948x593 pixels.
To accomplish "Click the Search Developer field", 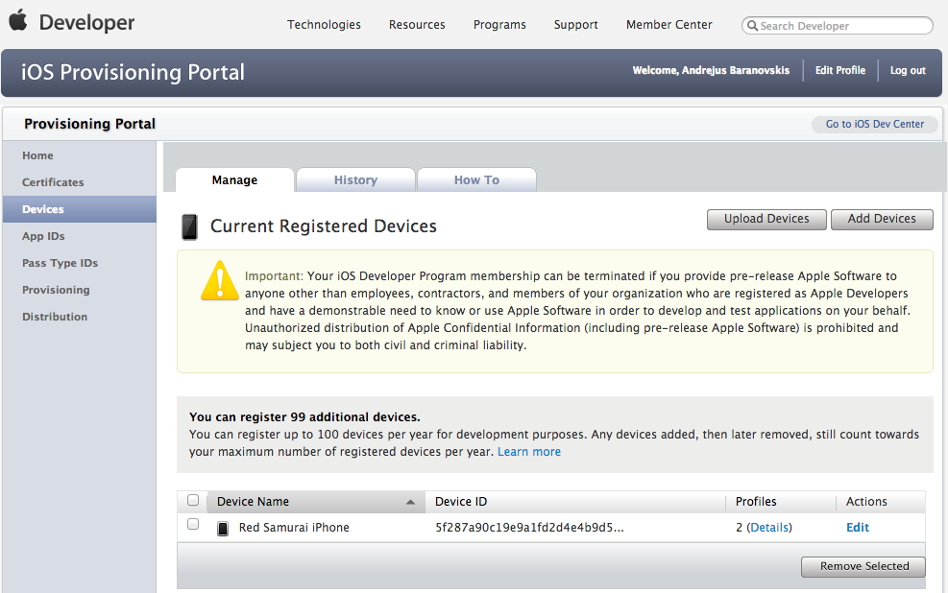I will (842, 26).
